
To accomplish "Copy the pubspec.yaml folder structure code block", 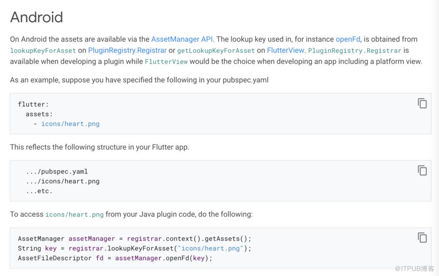I will click(422, 171).
